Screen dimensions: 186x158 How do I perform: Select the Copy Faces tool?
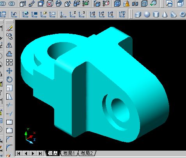coord(77,4)
